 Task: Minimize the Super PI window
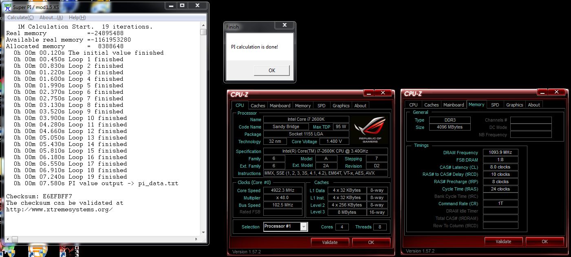(171, 6)
